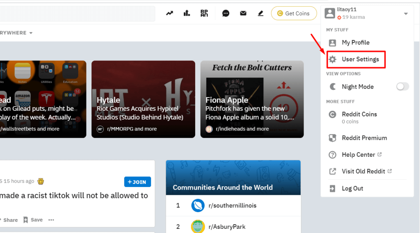Click the +JOIN button on the post
The width and height of the screenshot is (420, 233).
pyautogui.click(x=137, y=182)
